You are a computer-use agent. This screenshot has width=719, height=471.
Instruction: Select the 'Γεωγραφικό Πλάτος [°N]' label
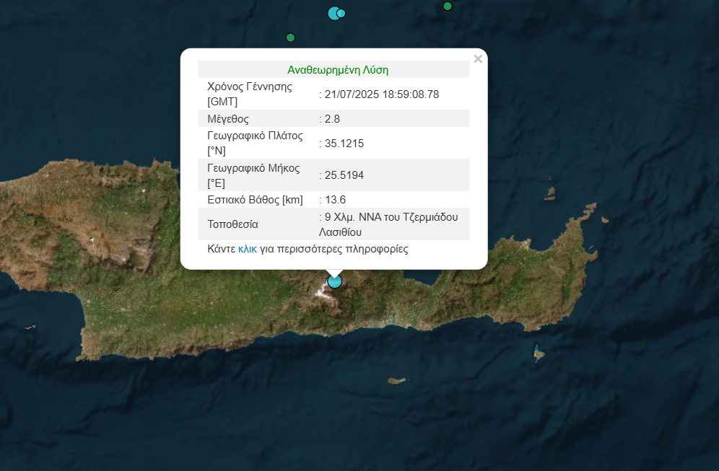coord(255,143)
